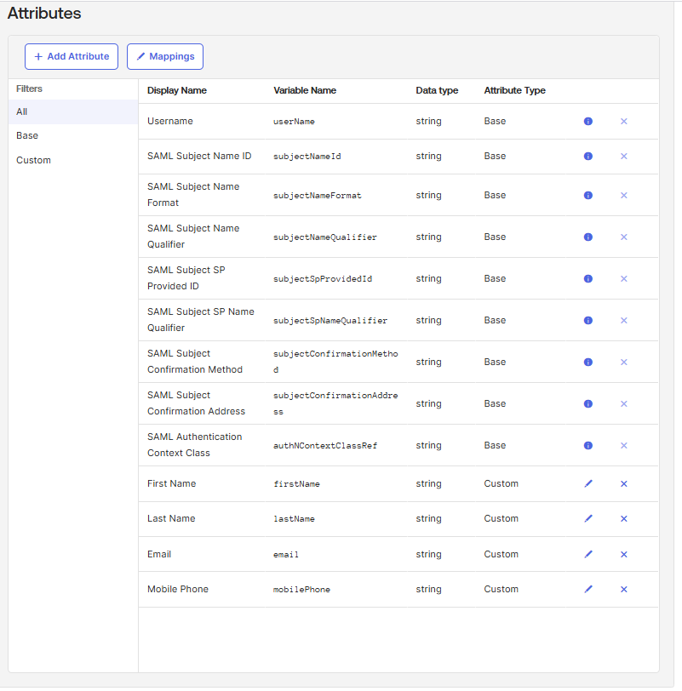Click the subjectConfirmationMethod variable name
The width and height of the screenshot is (682, 691).
(335, 362)
